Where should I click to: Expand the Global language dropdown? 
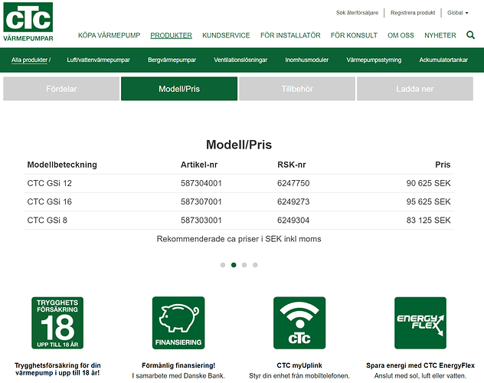coord(457,13)
